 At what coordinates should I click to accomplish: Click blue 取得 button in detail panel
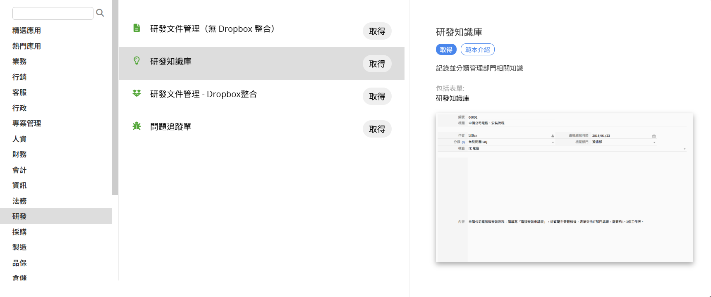point(446,50)
